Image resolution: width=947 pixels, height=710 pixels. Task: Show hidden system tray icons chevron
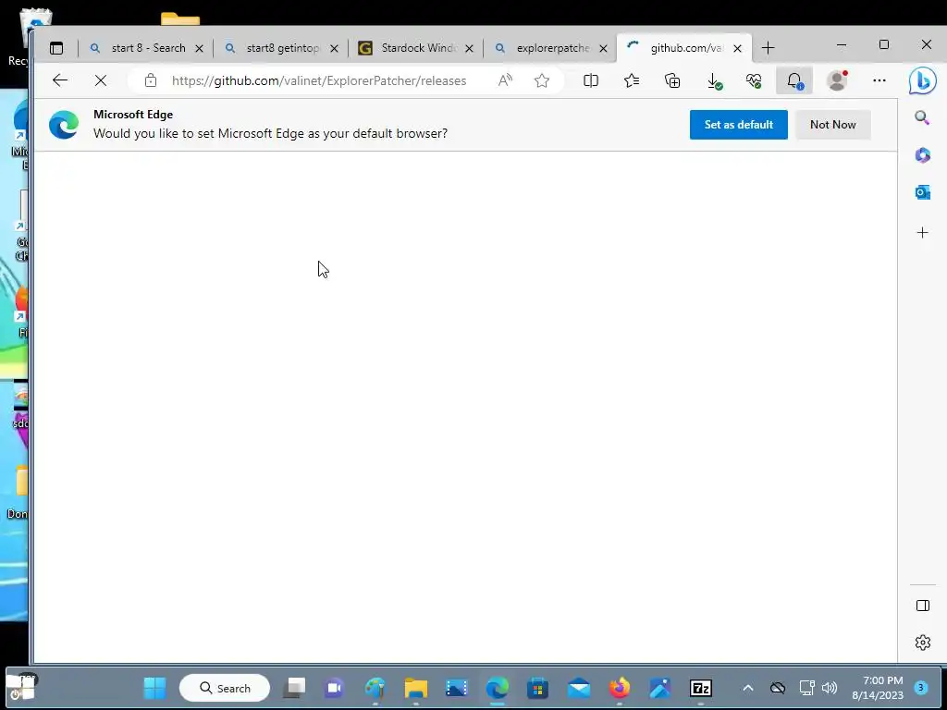pyautogui.click(x=747, y=688)
